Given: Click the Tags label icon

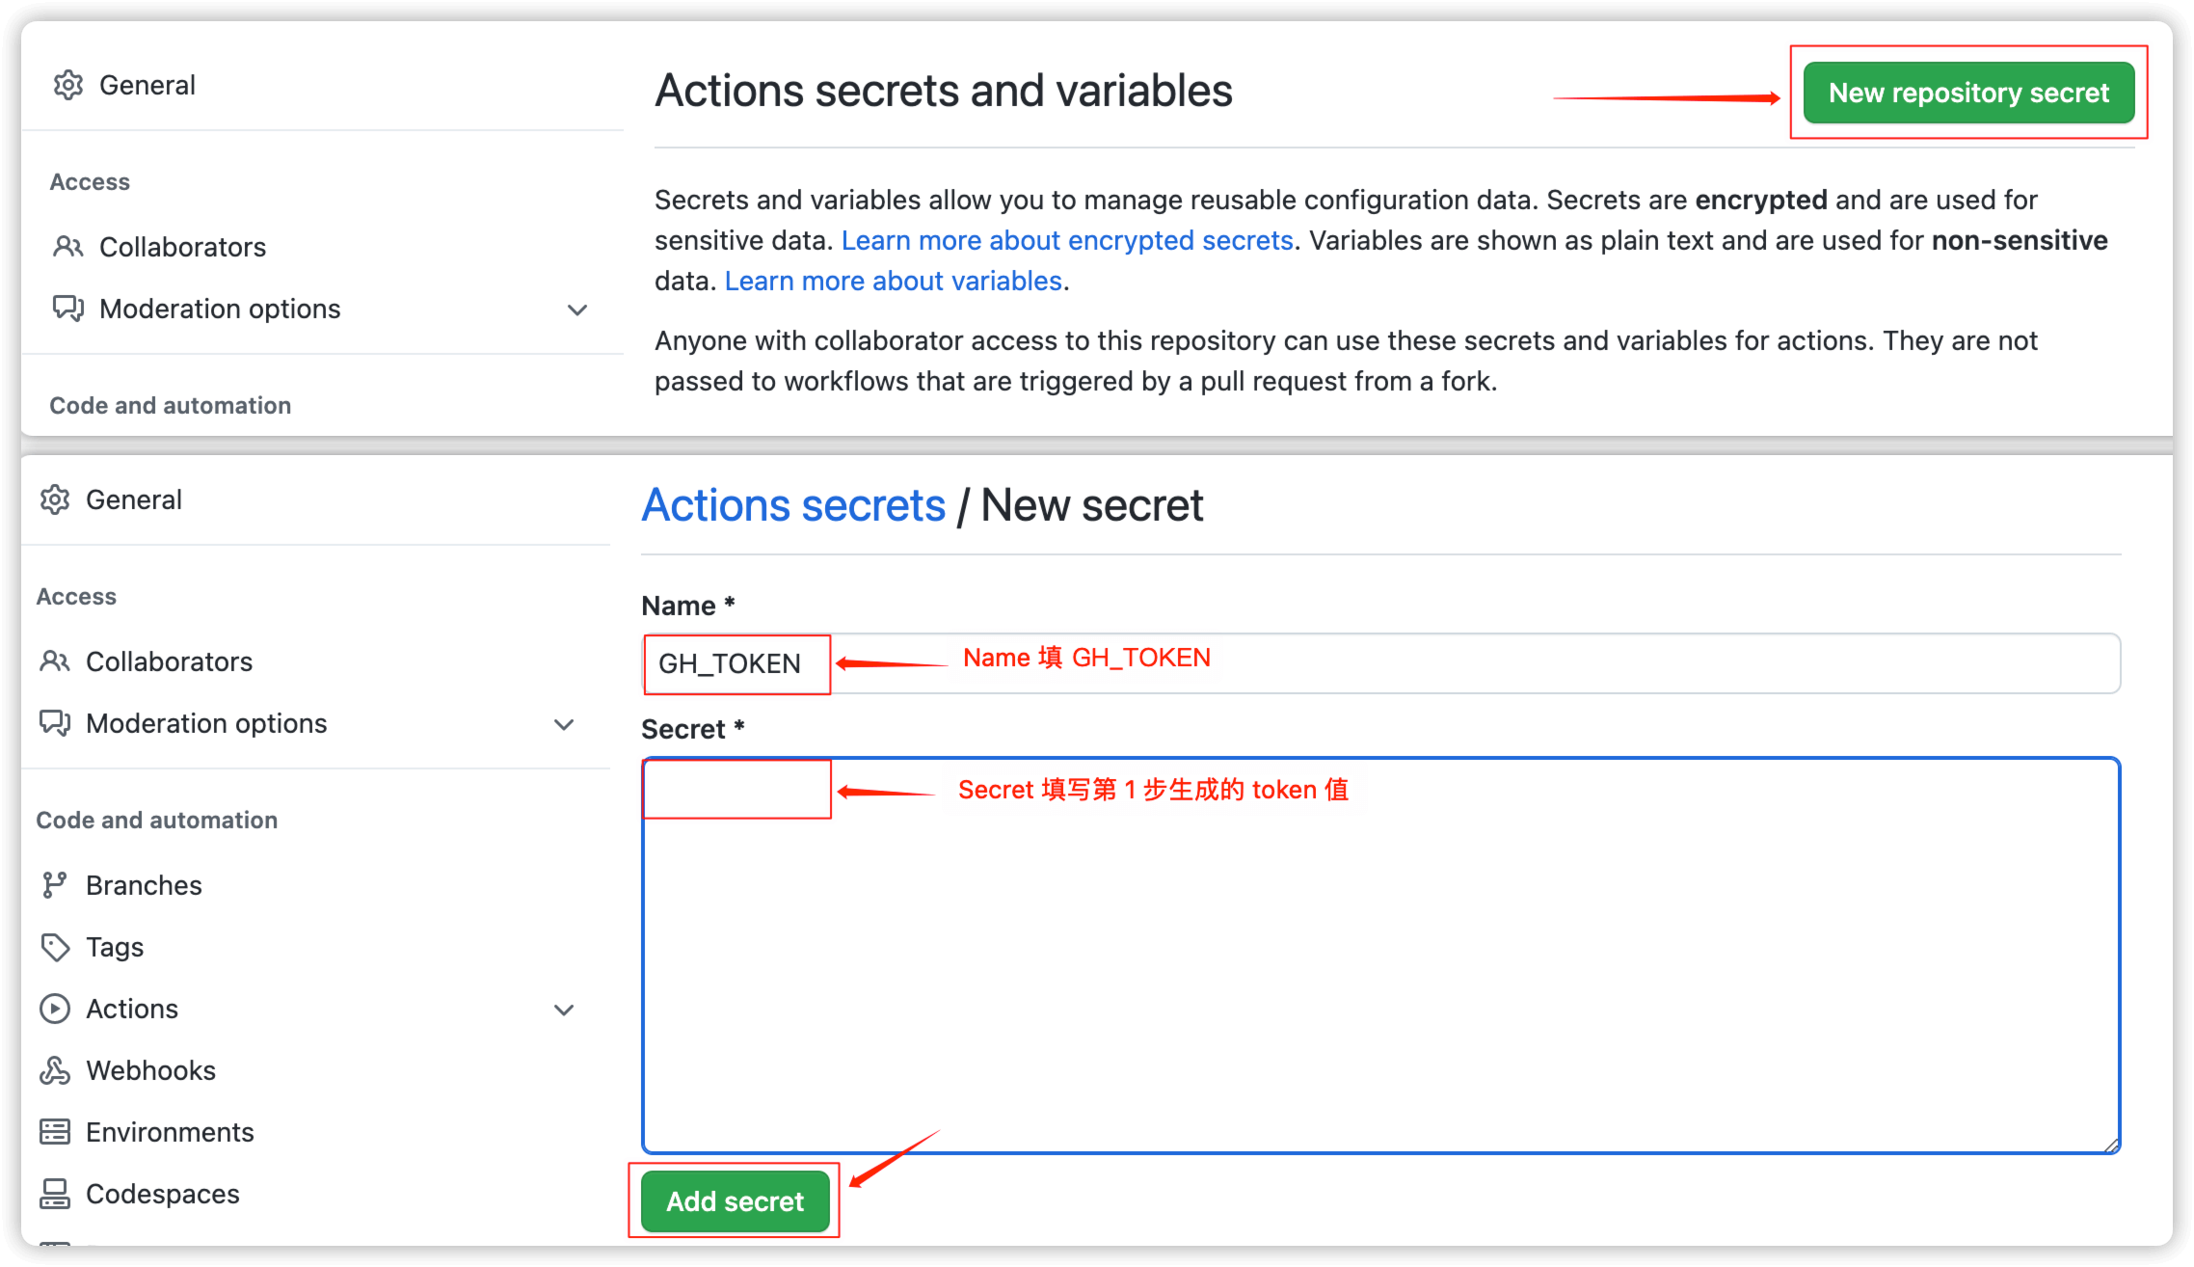Looking at the screenshot, I should (x=55, y=947).
